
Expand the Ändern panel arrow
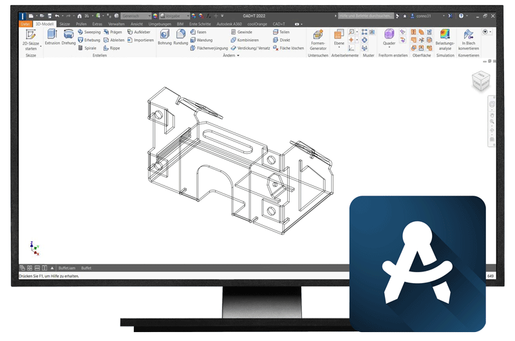pos(238,55)
